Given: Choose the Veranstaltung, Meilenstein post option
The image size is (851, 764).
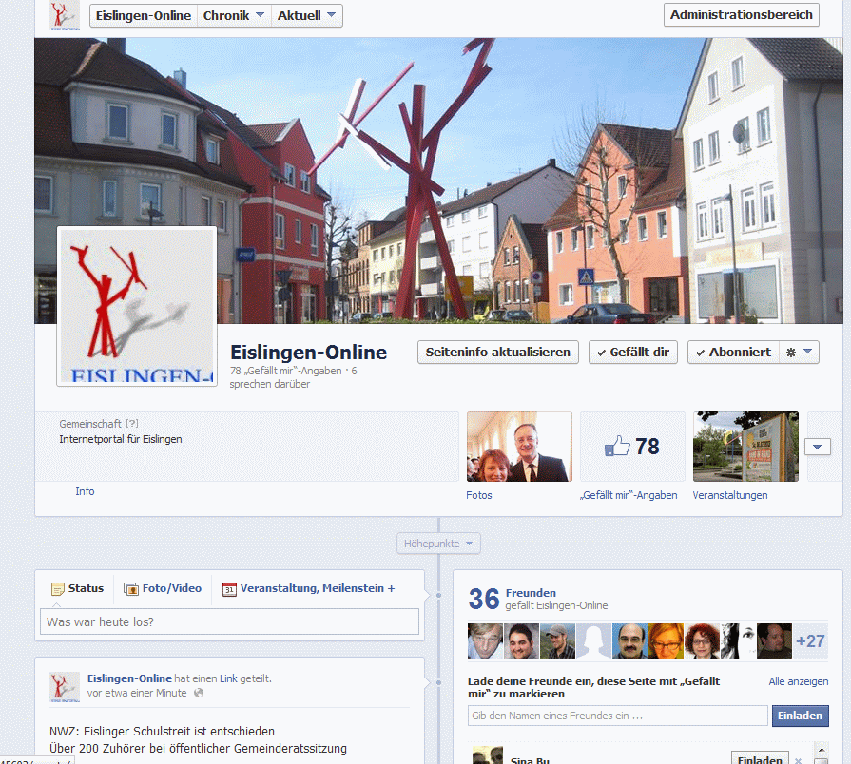Looking at the screenshot, I should click(x=308, y=589).
